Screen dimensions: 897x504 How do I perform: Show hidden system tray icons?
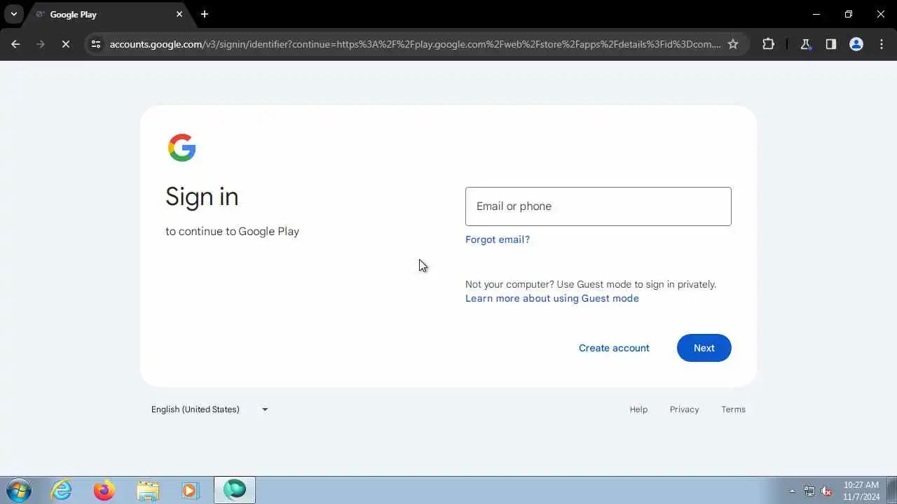click(x=792, y=491)
